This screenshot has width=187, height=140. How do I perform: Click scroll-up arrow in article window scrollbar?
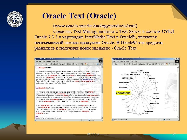[102, 67]
